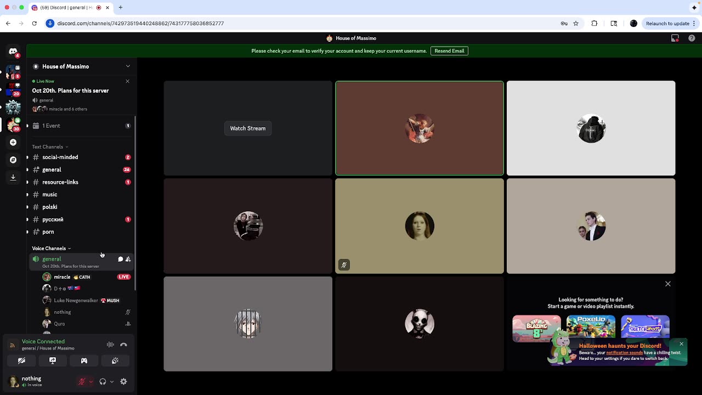The width and height of the screenshot is (702, 395).
Task: Click the Chrome address bar URL
Action: pos(140,24)
